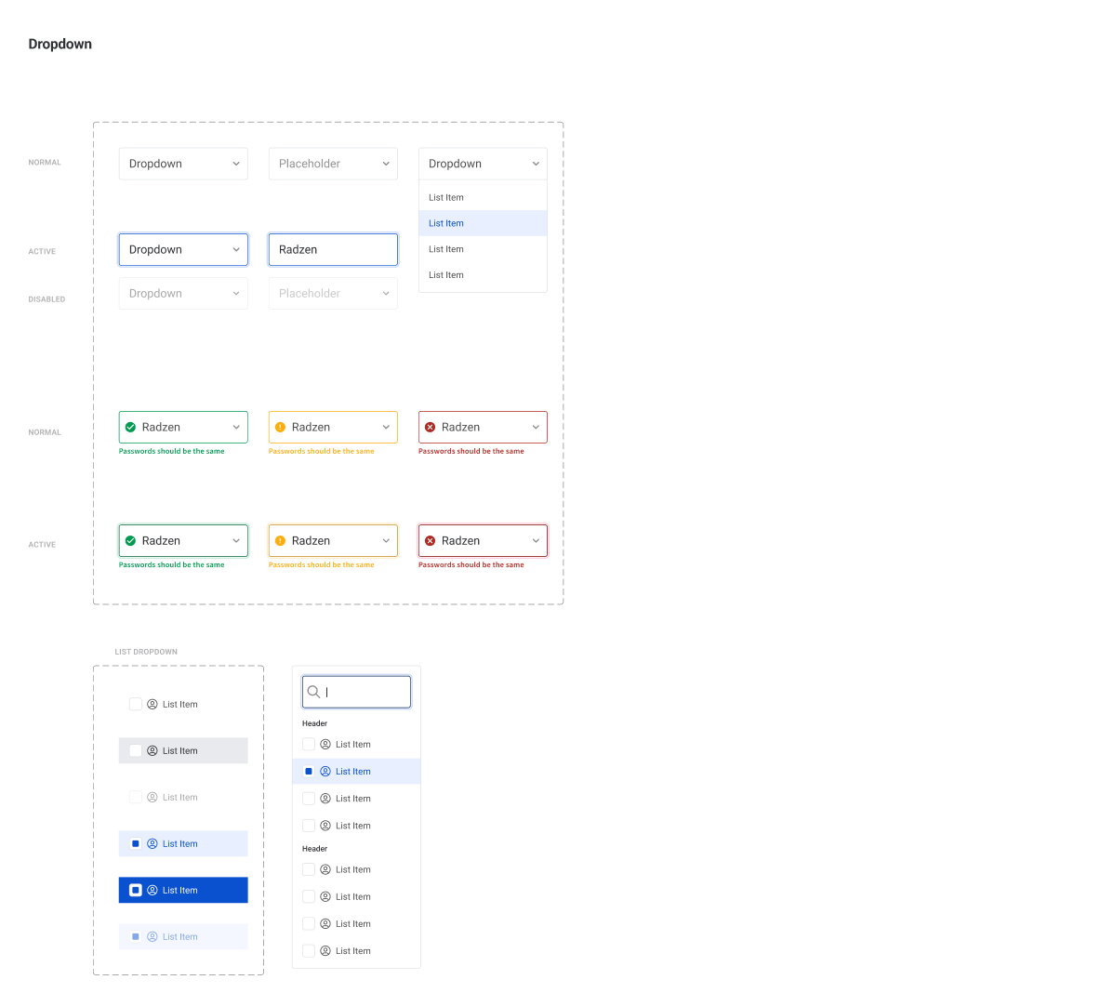Collapse the expanded Dropdown via its chevron
Viewport: 1114px width, 993px height.
(536, 164)
